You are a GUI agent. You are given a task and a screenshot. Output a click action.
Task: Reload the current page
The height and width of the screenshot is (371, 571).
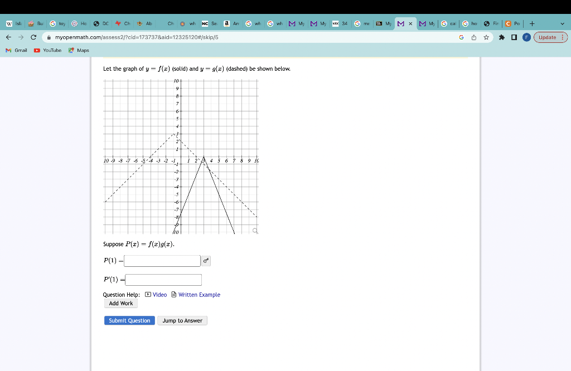click(33, 37)
